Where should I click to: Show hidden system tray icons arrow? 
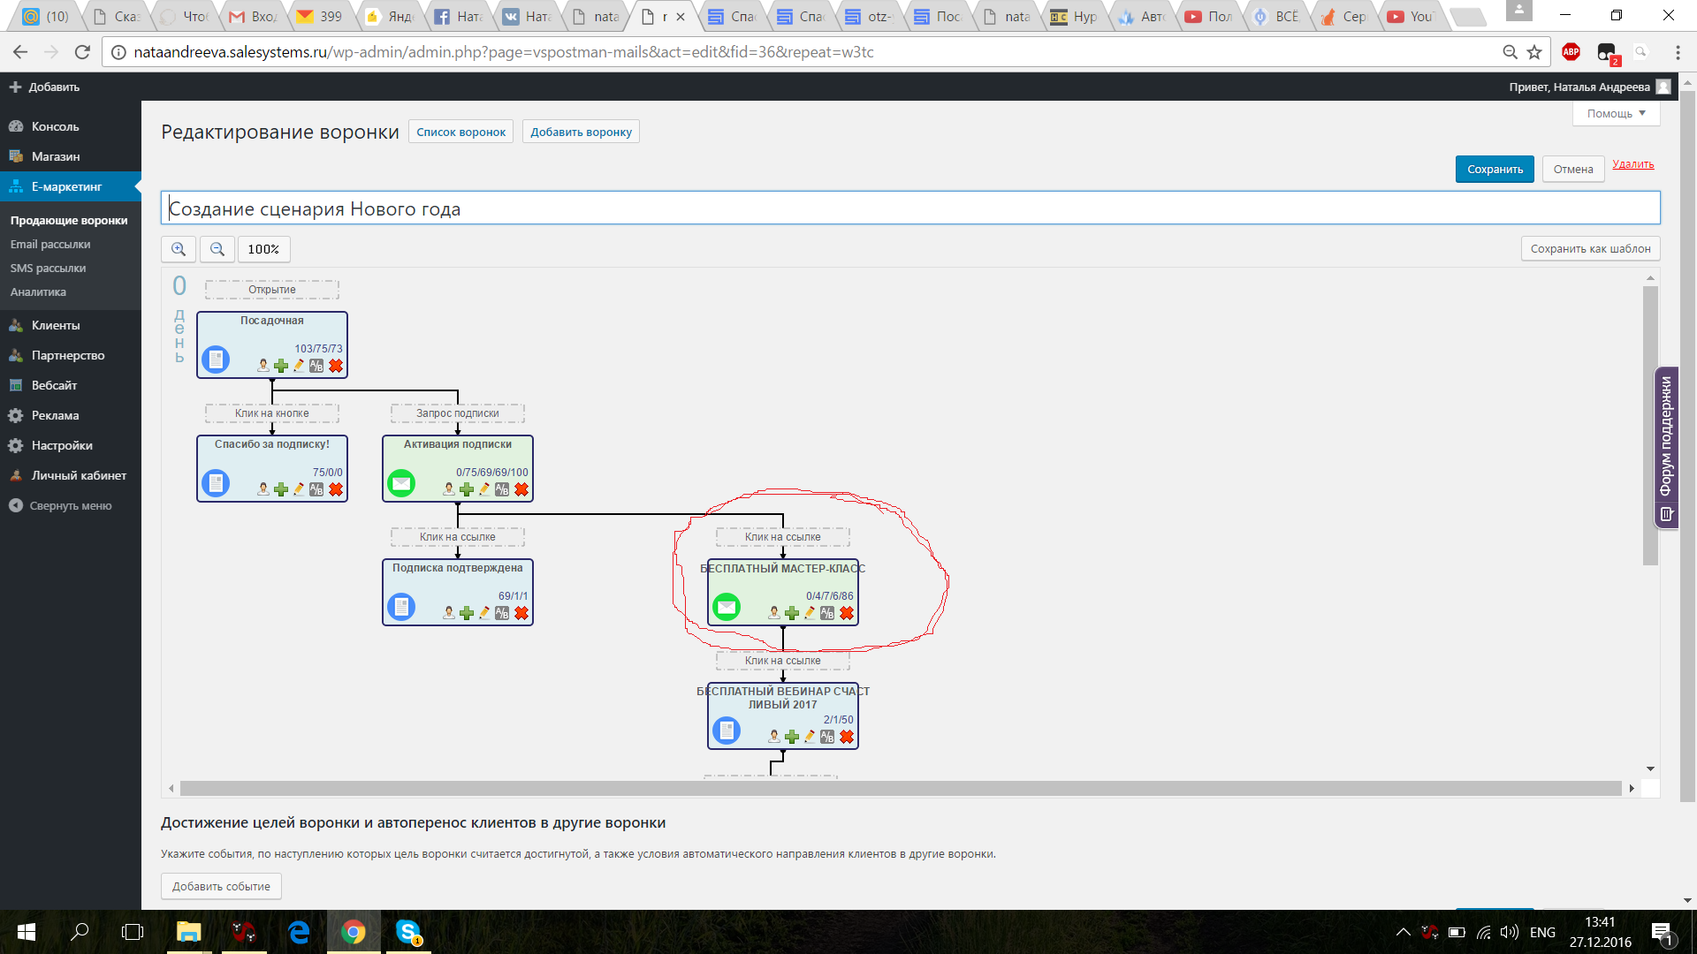tap(1403, 932)
